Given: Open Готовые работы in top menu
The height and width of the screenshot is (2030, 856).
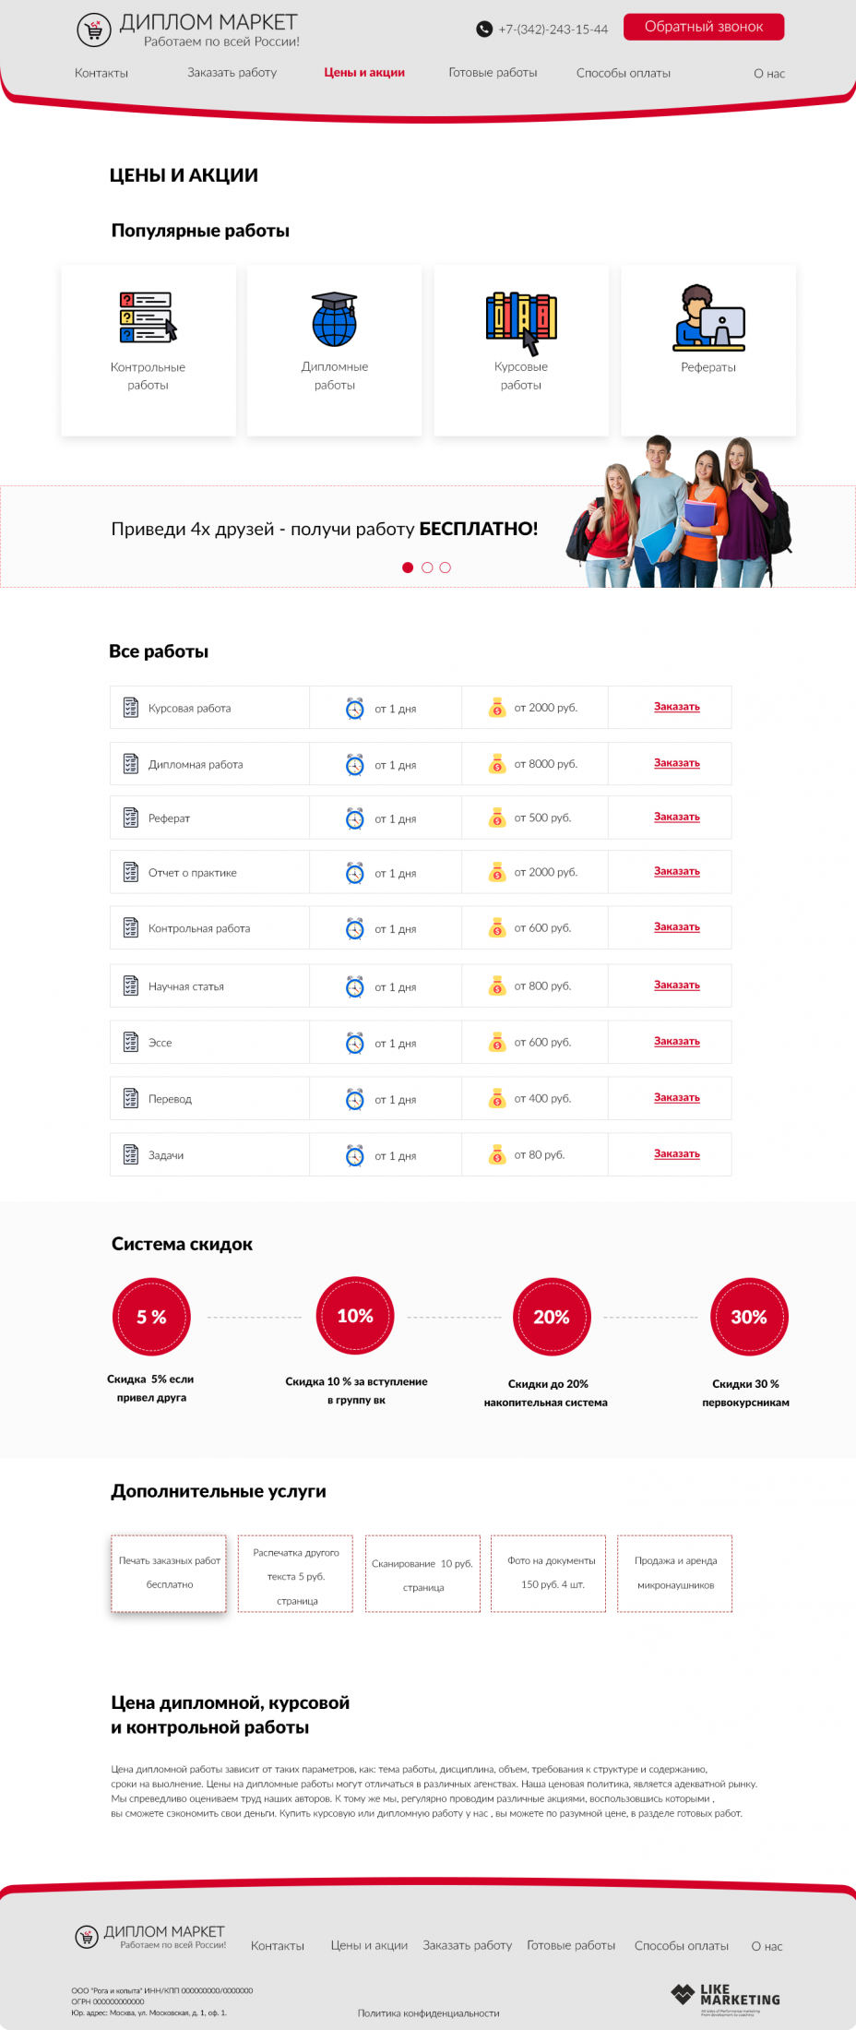Looking at the screenshot, I should (493, 73).
